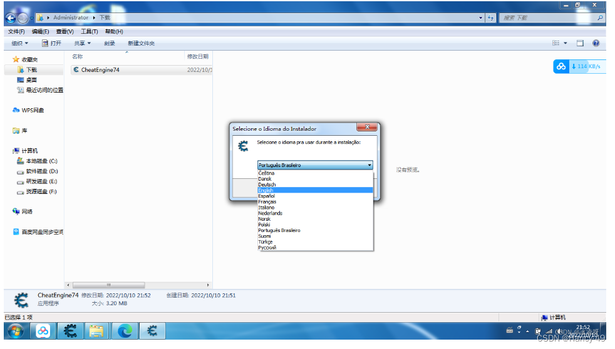Toggle the preview pane icon
Viewport: 615px width, 349px height.
click(x=580, y=43)
